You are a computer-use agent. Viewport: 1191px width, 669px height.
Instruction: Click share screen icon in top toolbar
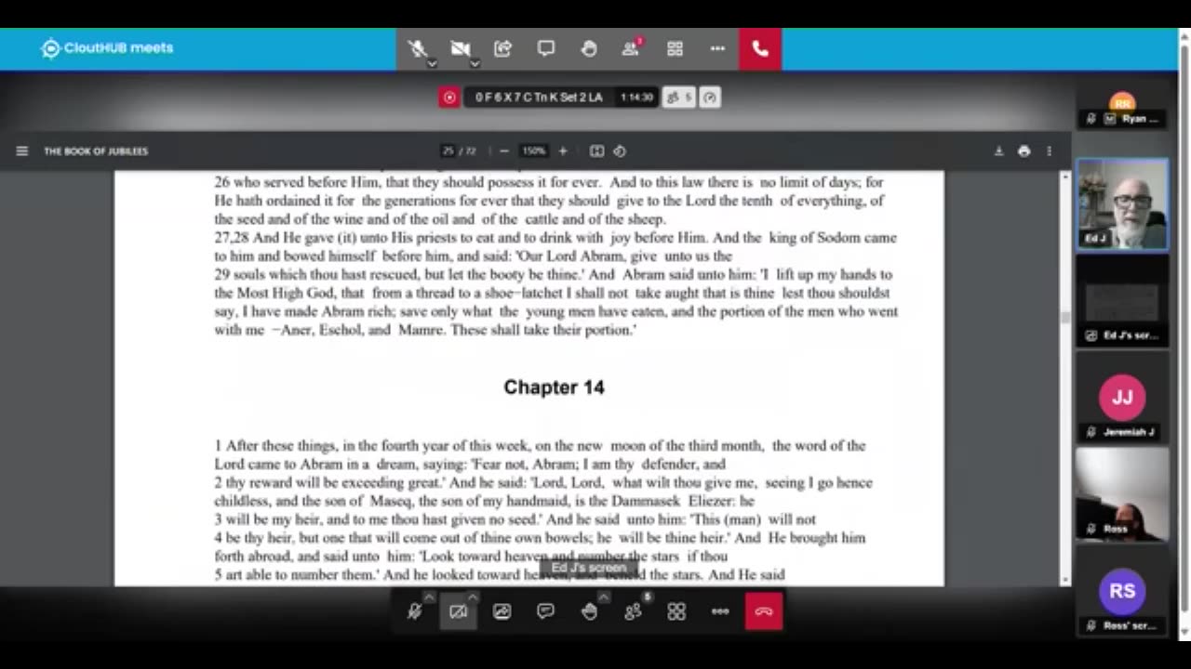[x=502, y=48]
